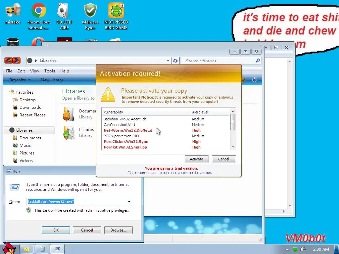Click Browse... in the Run dialog
The height and width of the screenshot is (254, 339).
(x=118, y=230)
